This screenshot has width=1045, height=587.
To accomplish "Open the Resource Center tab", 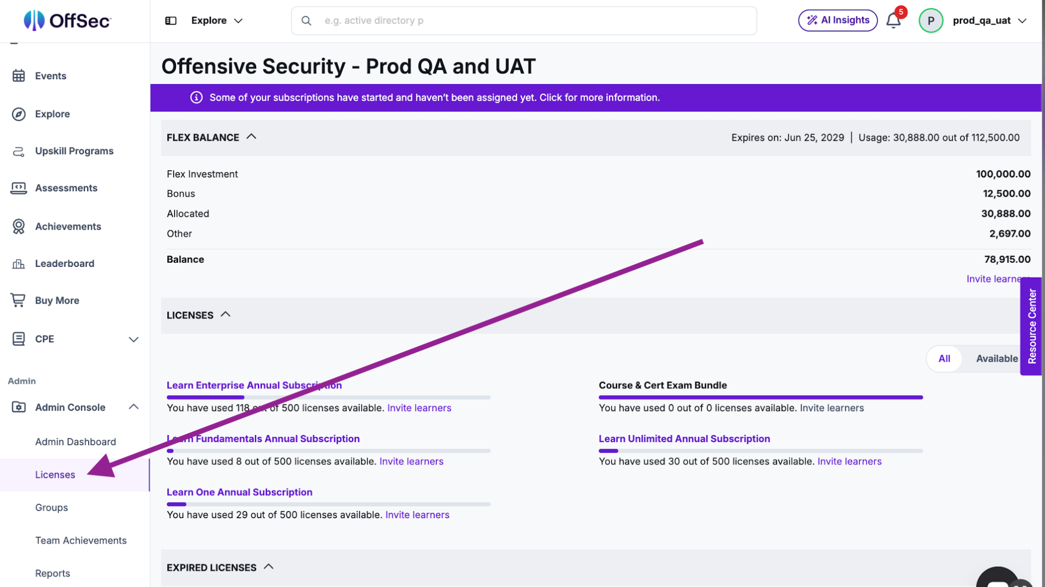I will (x=1031, y=326).
